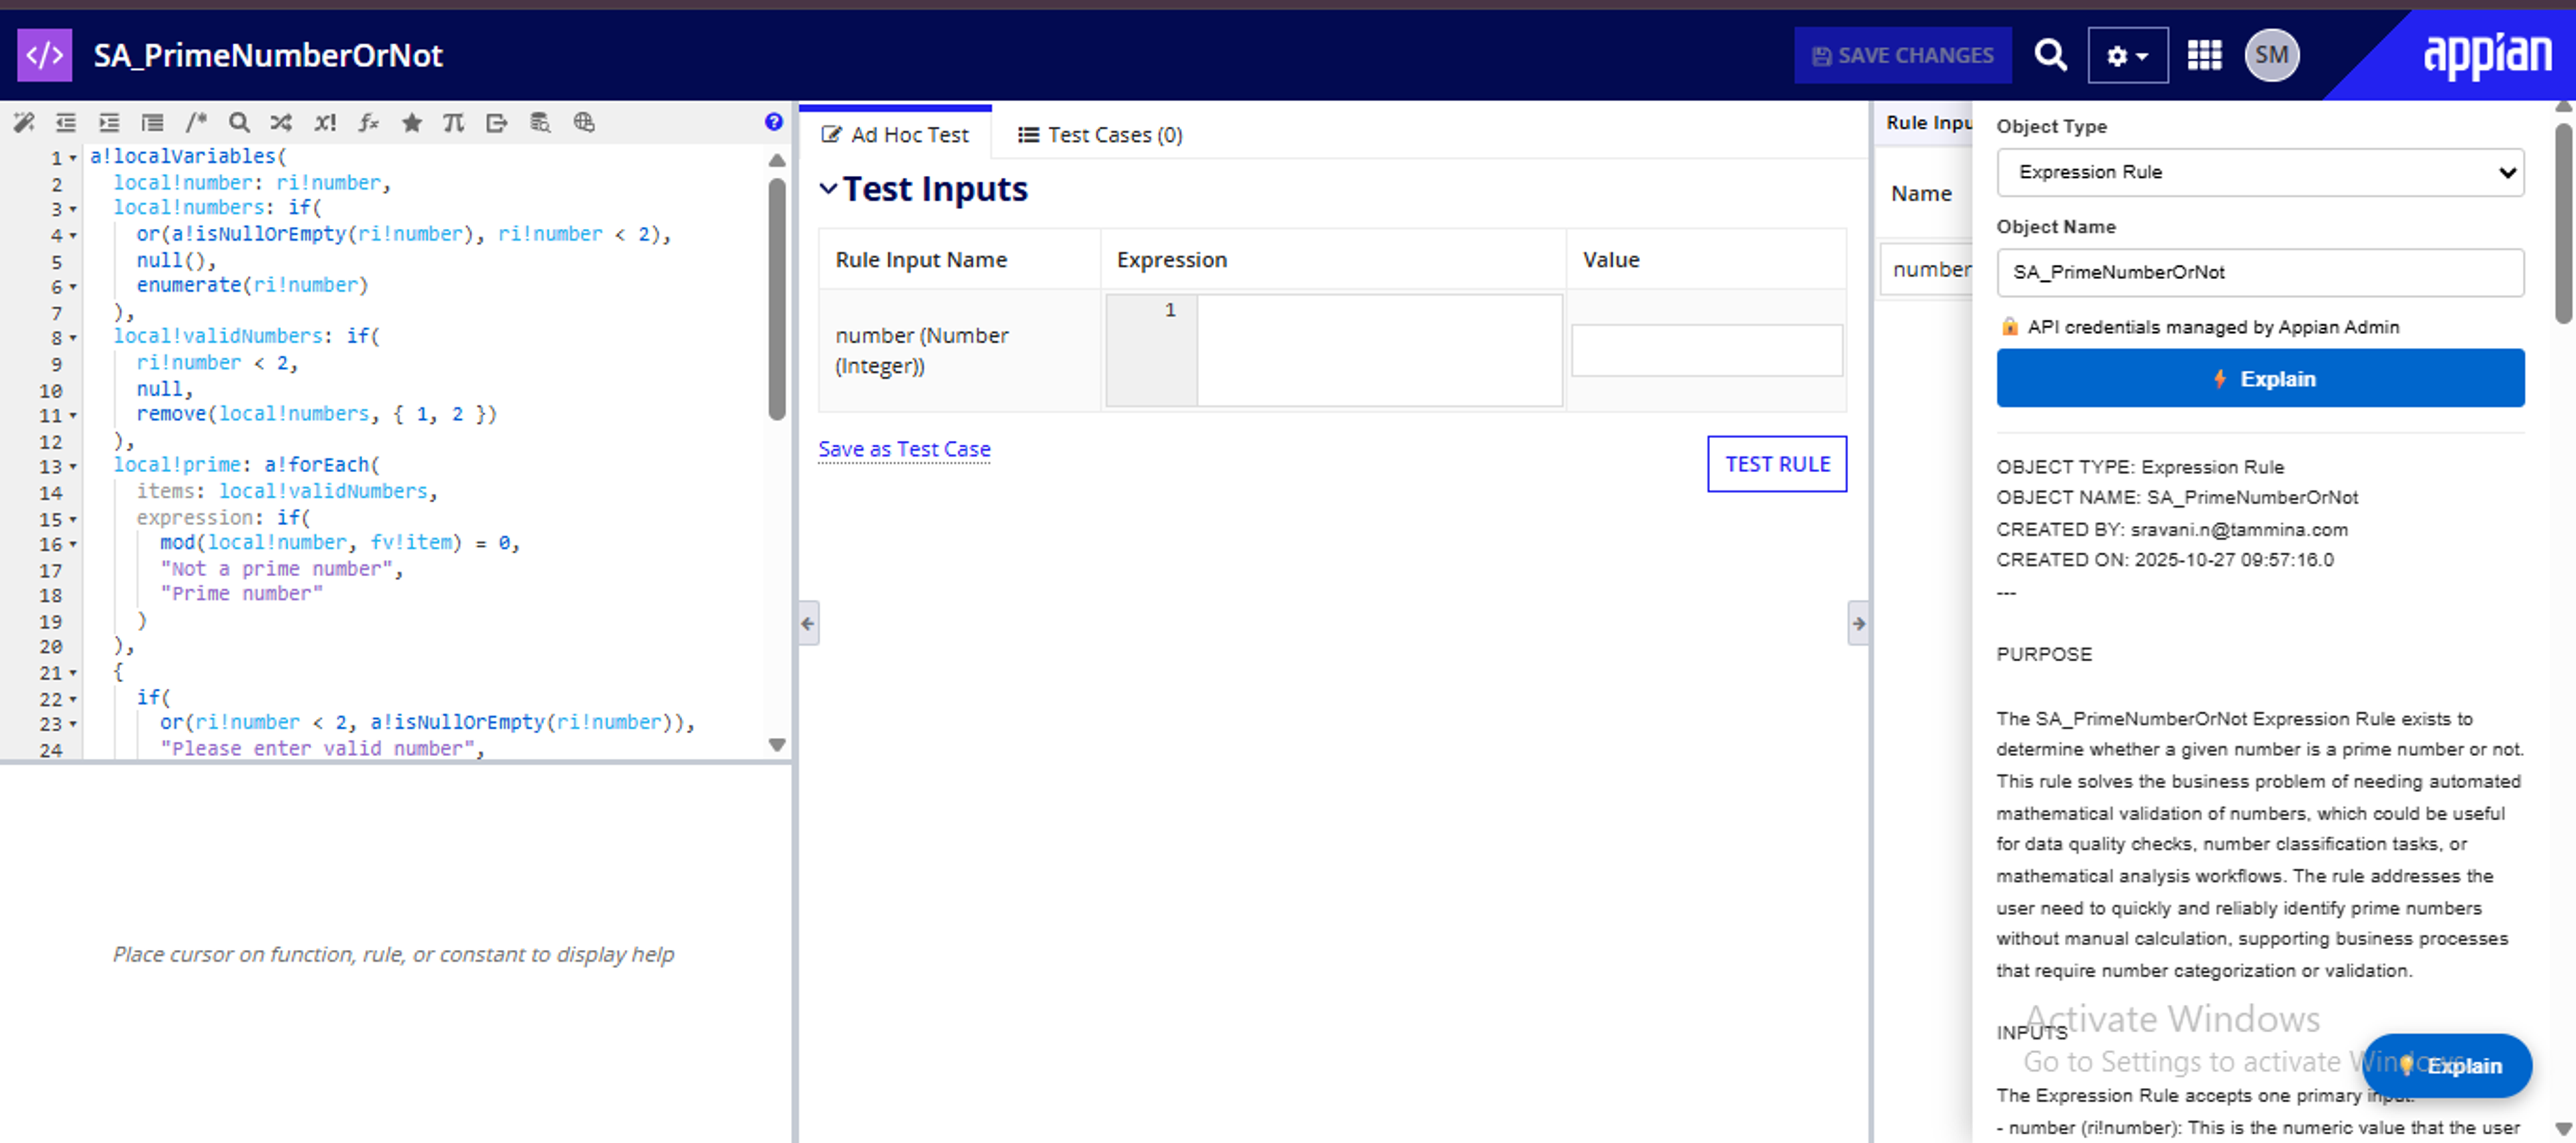Click the code editor scroll up arrow
Image resolution: width=2576 pixels, height=1143 pixels.
click(x=777, y=160)
